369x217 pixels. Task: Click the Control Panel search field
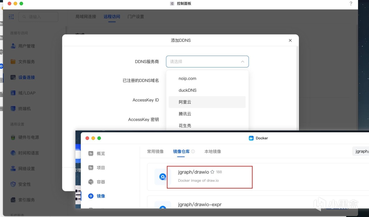[x=38, y=17]
